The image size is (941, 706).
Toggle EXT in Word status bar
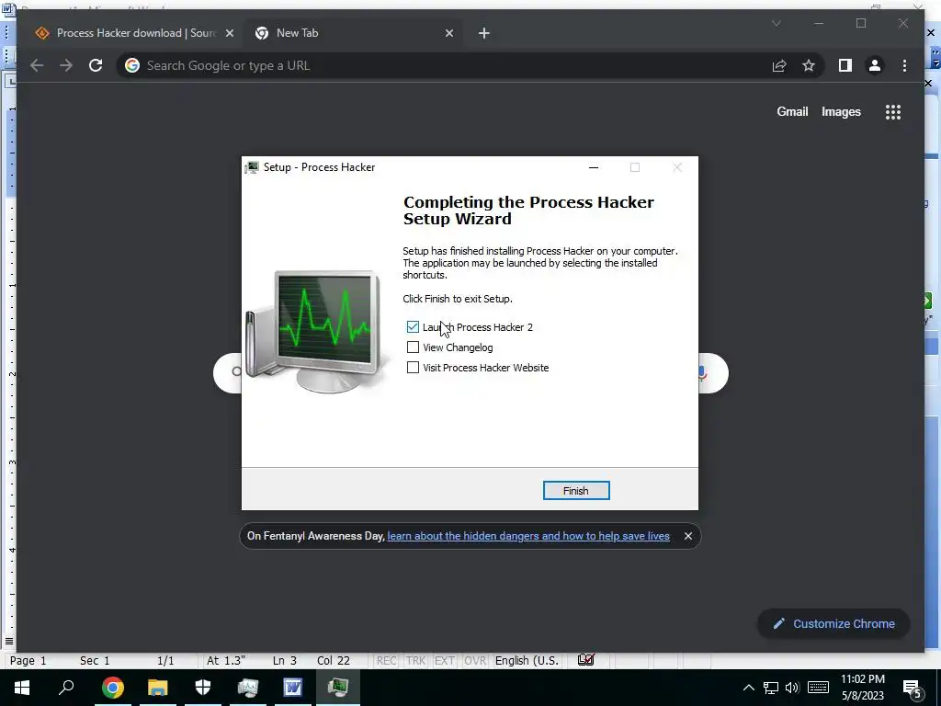[x=444, y=660]
